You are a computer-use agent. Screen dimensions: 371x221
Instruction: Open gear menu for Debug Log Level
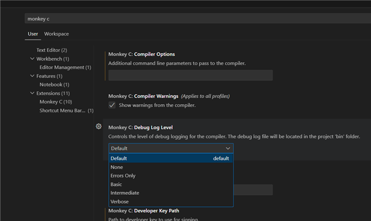(x=99, y=126)
